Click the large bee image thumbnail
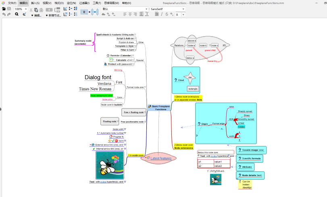The width and height of the screenshot is (327, 197). (110, 165)
